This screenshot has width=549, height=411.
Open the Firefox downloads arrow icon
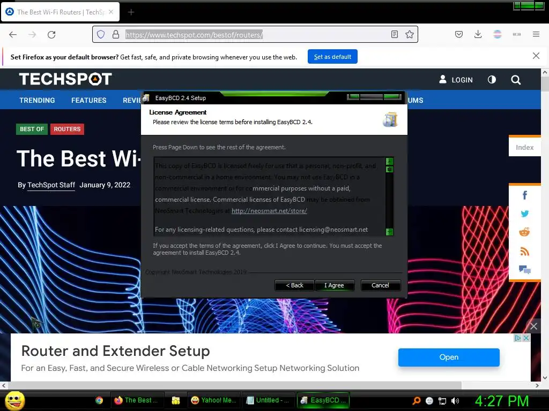point(478,34)
